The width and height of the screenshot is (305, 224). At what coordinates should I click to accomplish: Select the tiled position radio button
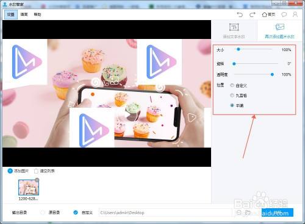[x=232, y=105]
